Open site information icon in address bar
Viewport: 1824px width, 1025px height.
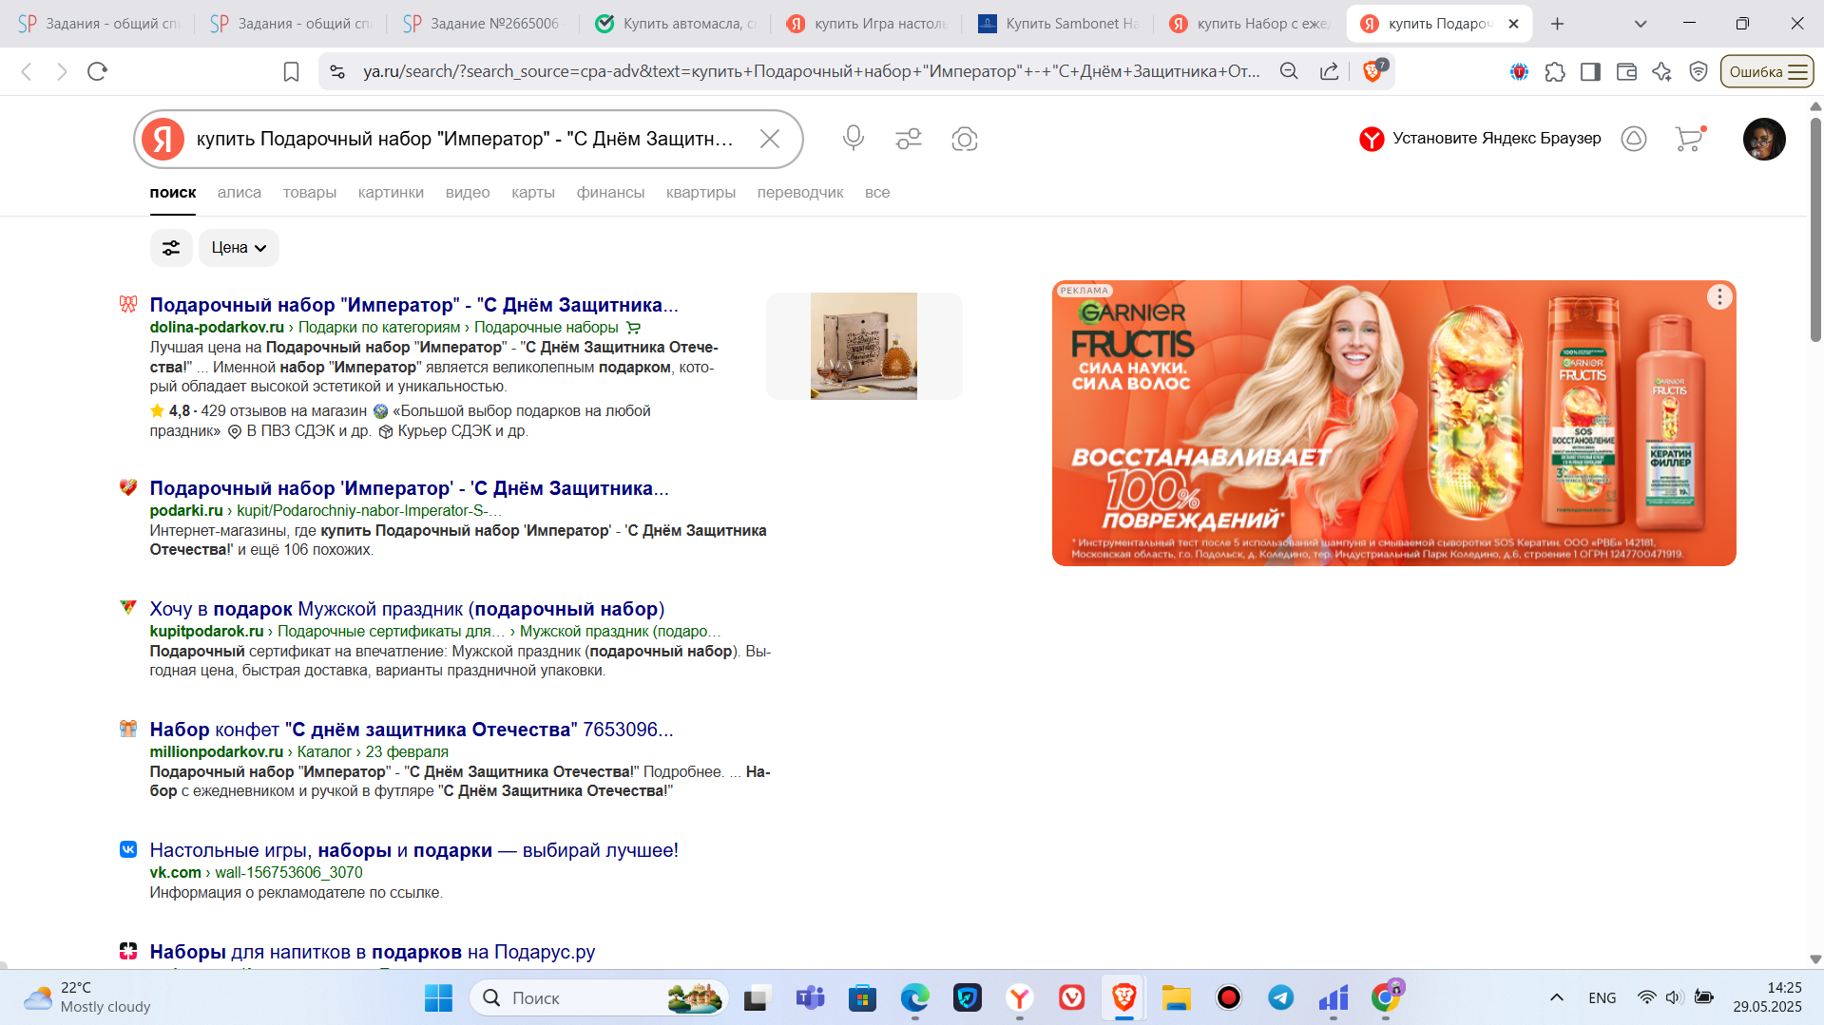pos(336,71)
